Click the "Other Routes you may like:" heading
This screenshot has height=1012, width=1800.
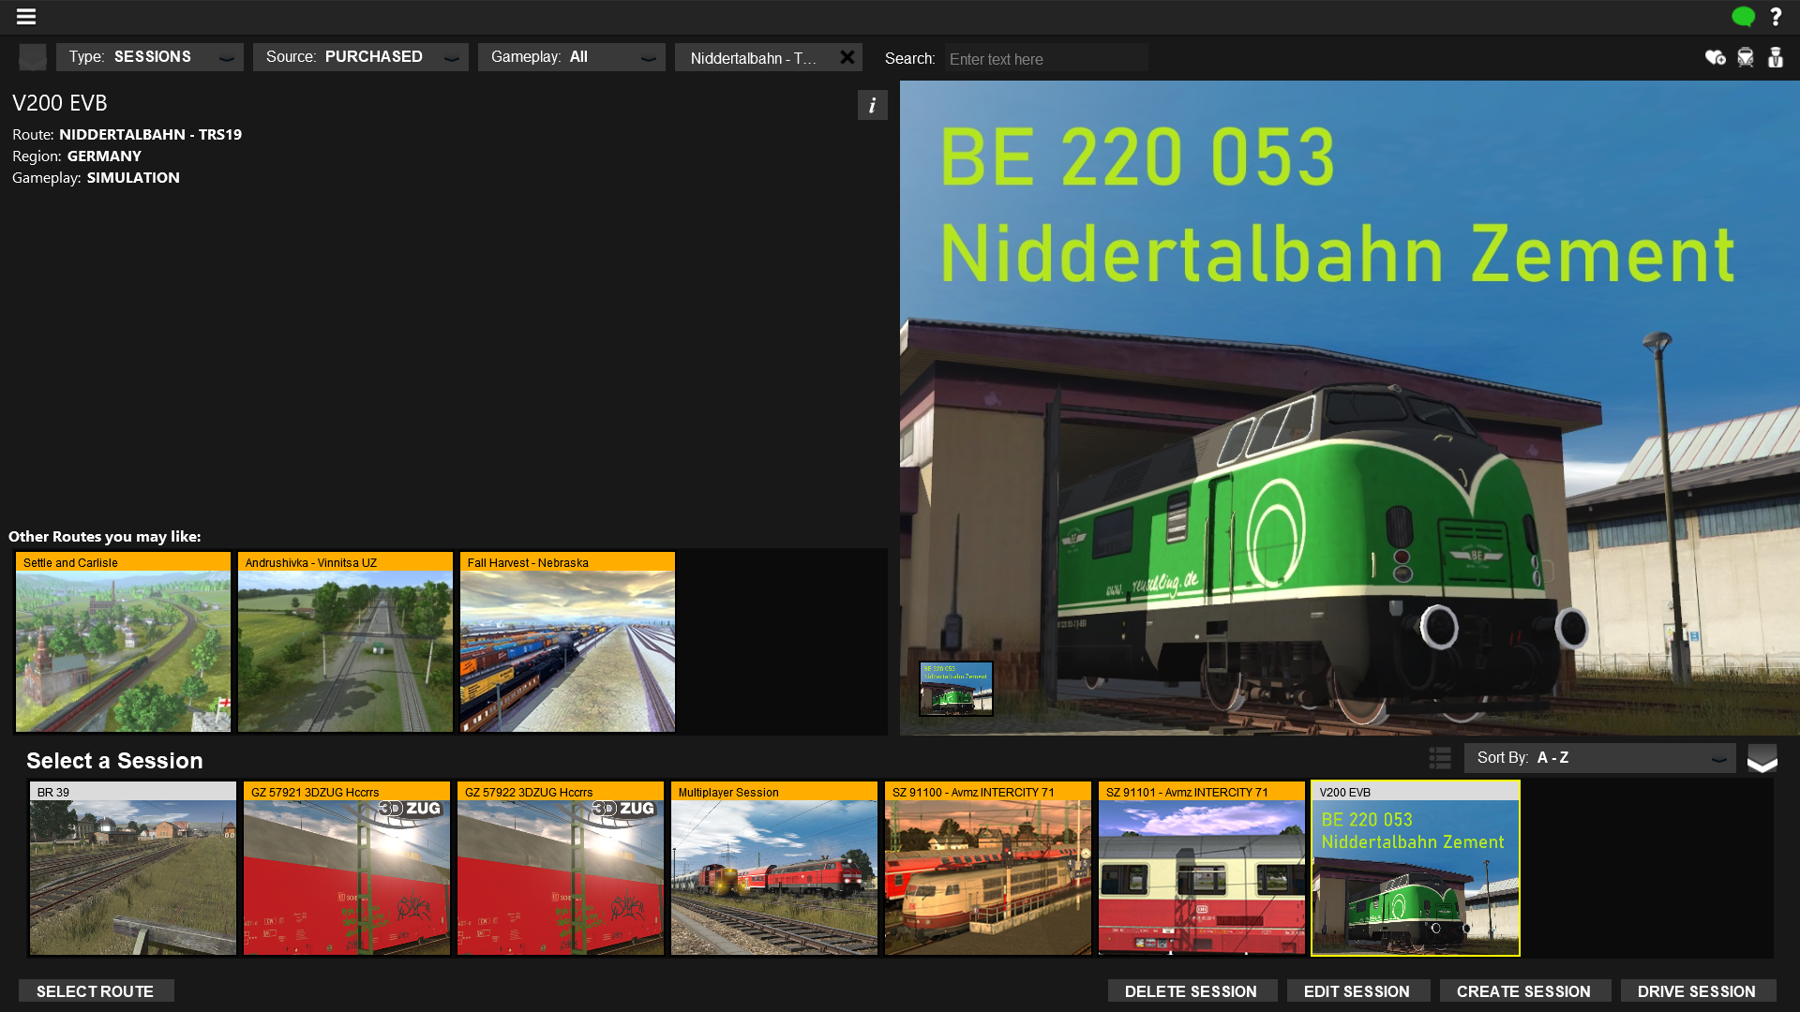[105, 536]
